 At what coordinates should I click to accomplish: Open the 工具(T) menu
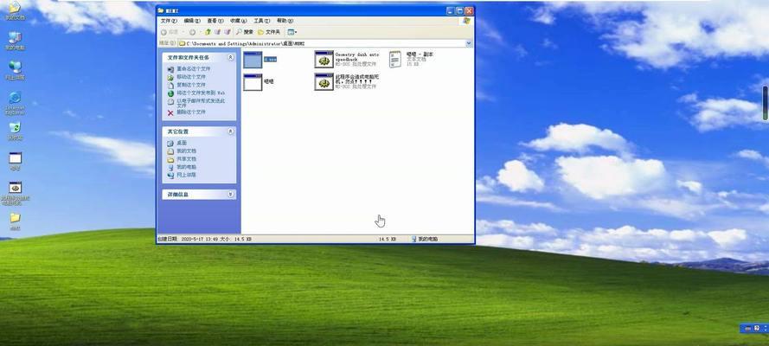261,21
